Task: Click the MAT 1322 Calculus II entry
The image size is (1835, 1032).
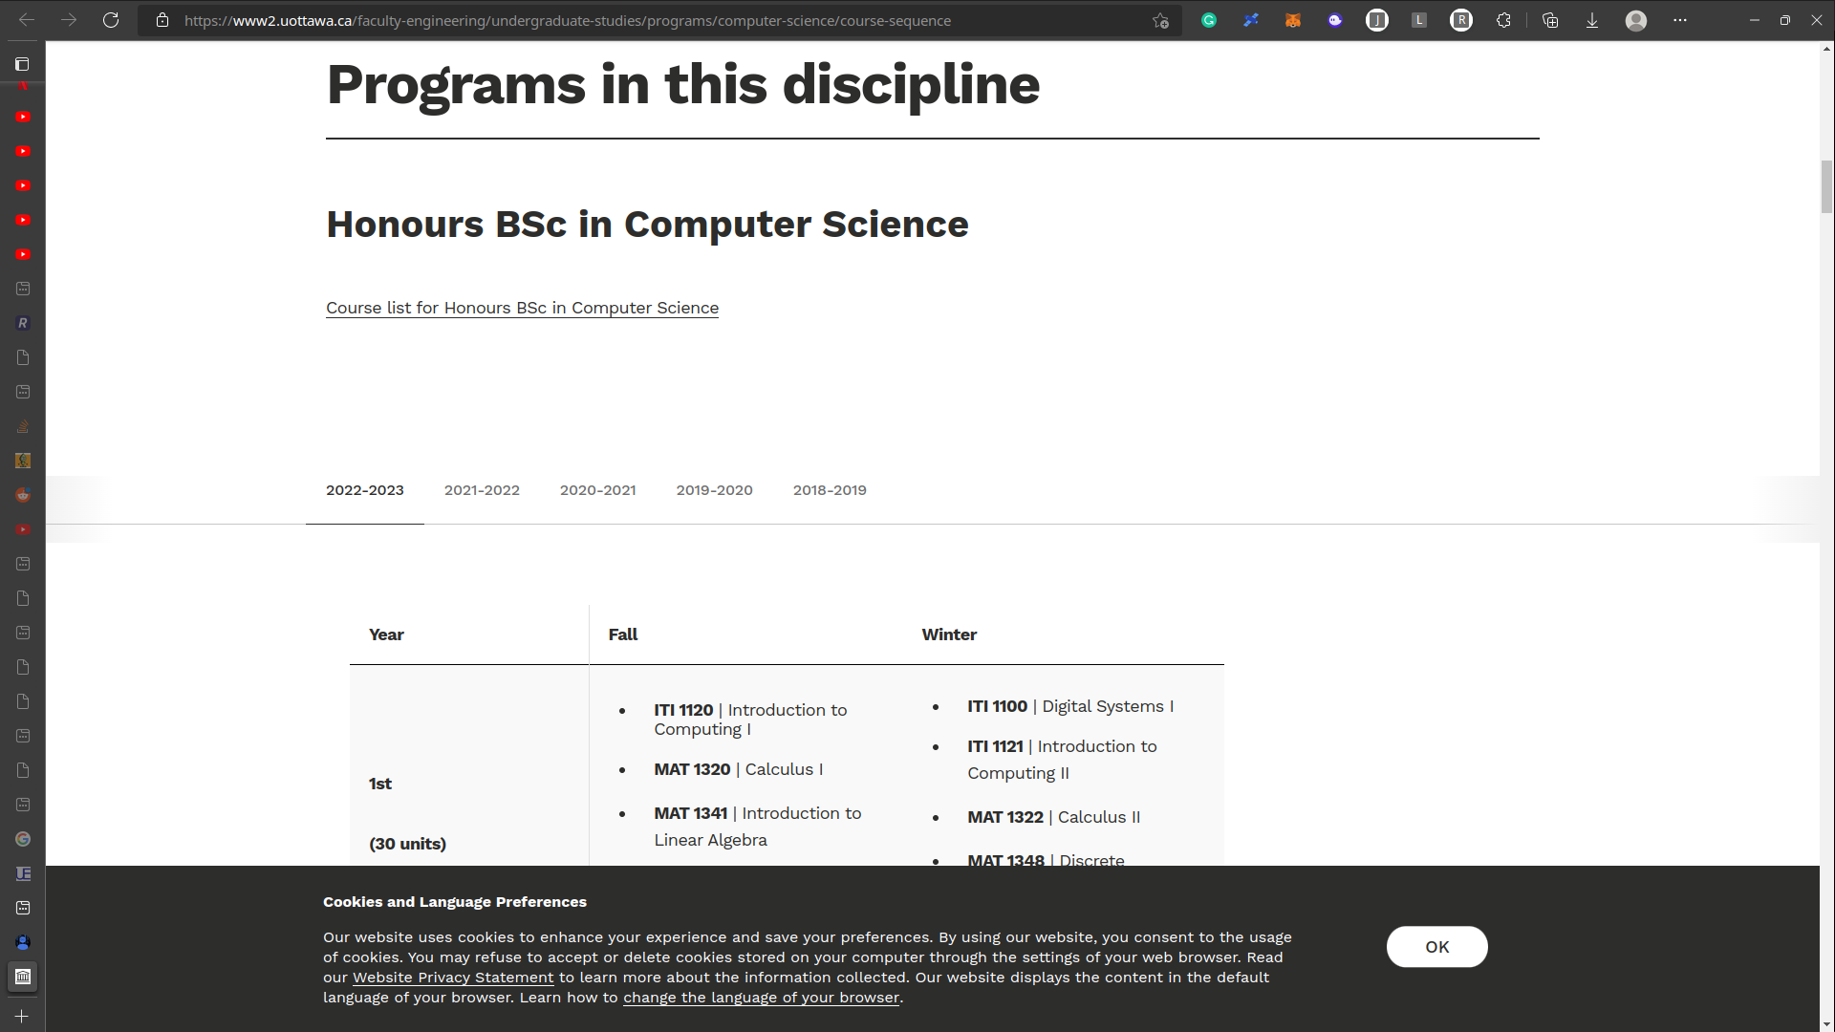Action: 1053,817
